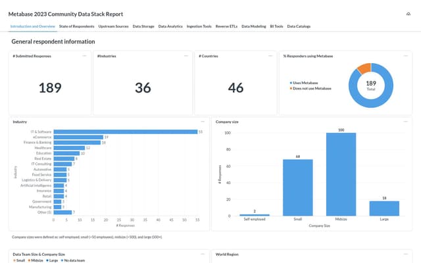Image resolution: width=421 pixels, height=263 pixels.
Task: Open the World Region card ellipsis menu
Action: coord(406,254)
